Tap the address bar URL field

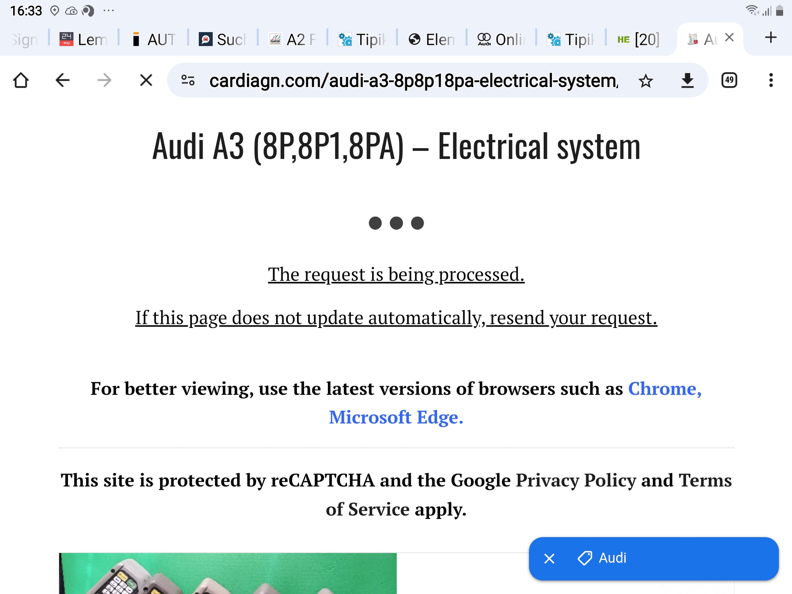[412, 81]
